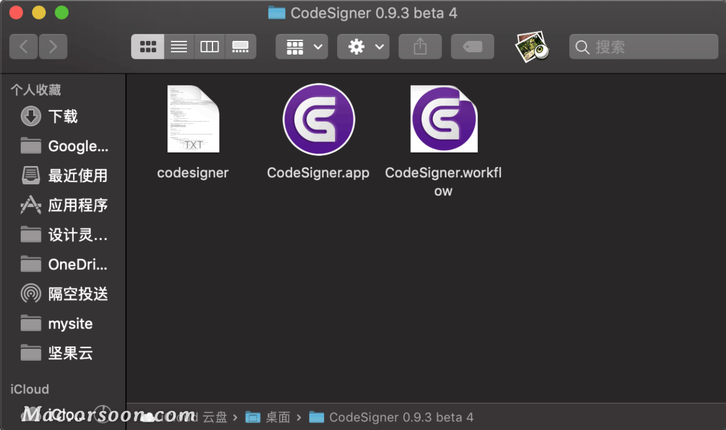The height and width of the screenshot is (430, 726).
Task: Open the CodeSigner.app application
Action: [318, 119]
